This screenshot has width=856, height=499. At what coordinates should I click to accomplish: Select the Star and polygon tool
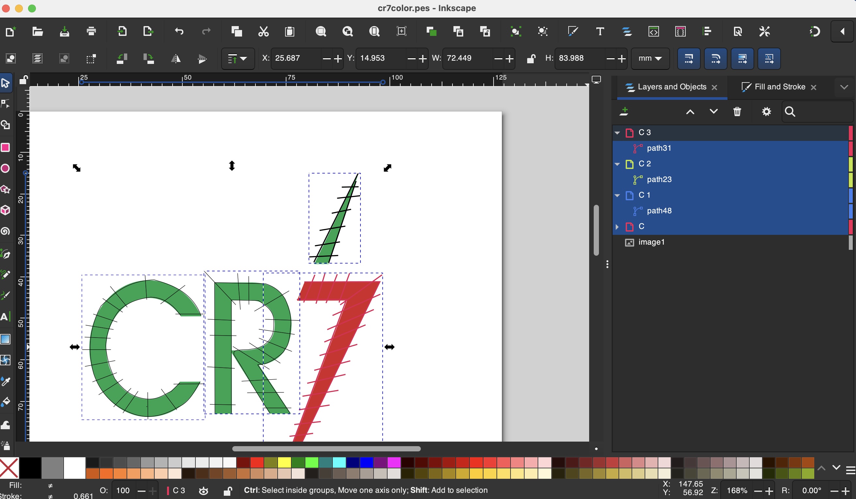(6, 189)
